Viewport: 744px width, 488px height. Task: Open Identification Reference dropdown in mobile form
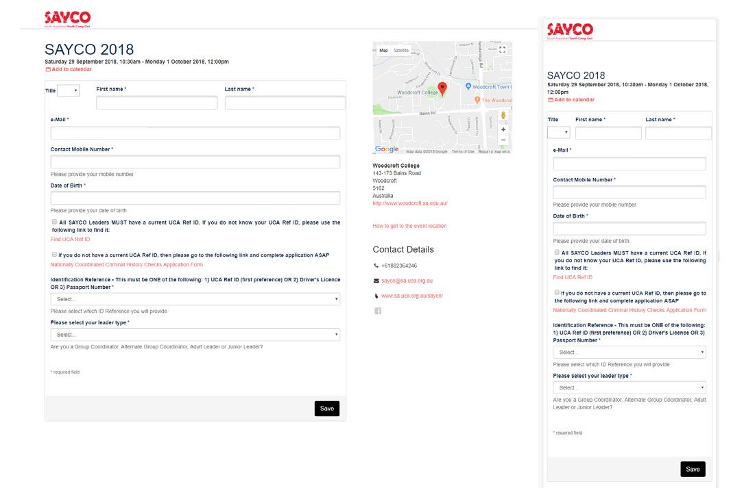tap(629, 352)
